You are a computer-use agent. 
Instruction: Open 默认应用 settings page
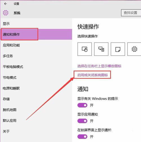(x=10, y=121)
